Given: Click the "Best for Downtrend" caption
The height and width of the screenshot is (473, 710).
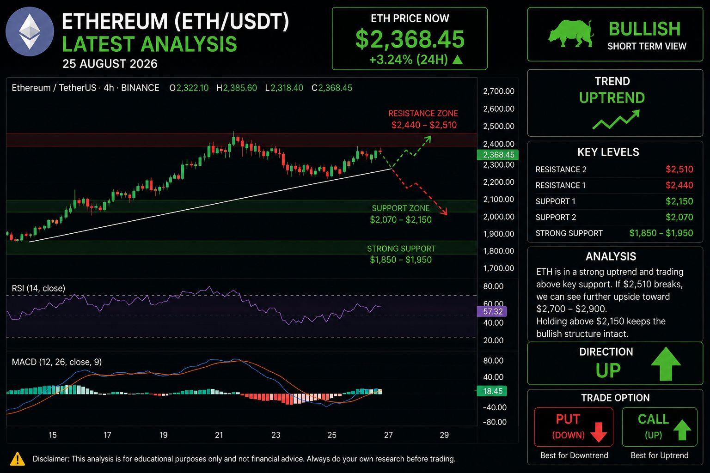Looking at the screenshot, I should click(574, 455).
